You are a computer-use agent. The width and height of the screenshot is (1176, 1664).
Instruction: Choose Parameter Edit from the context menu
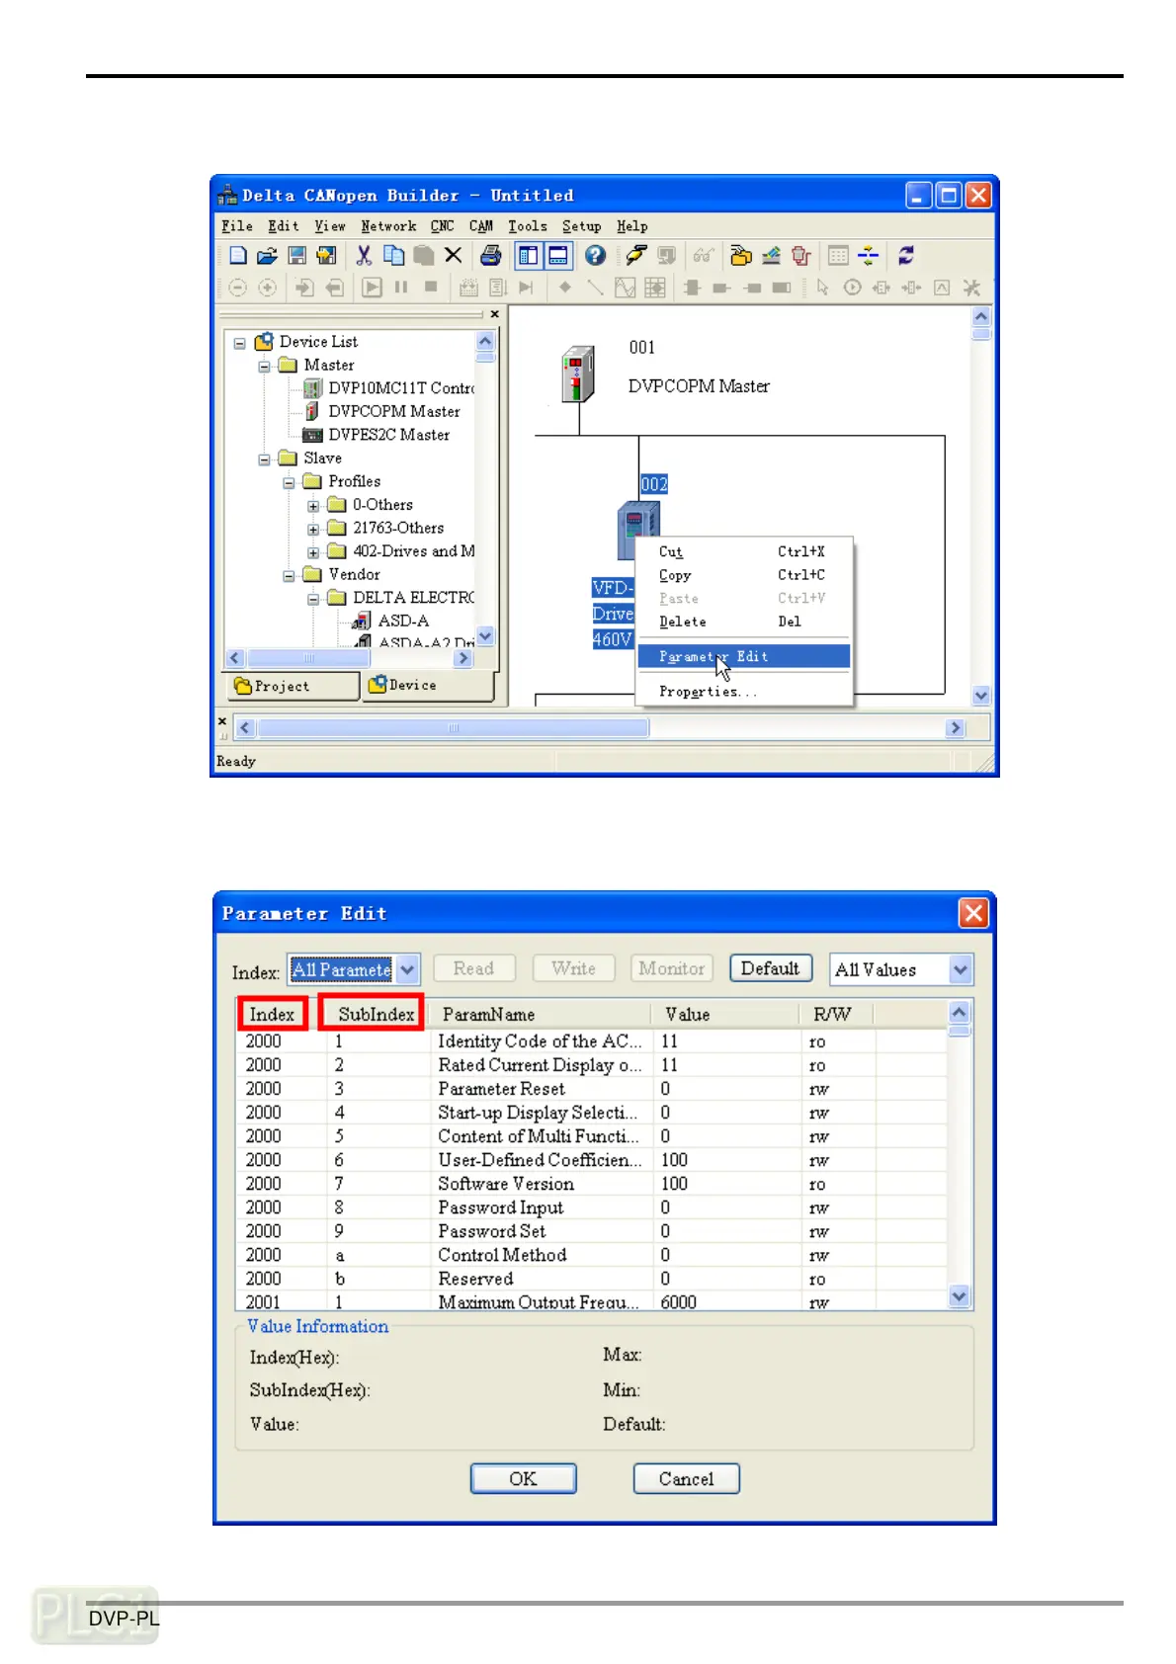(x=743, y=656)
